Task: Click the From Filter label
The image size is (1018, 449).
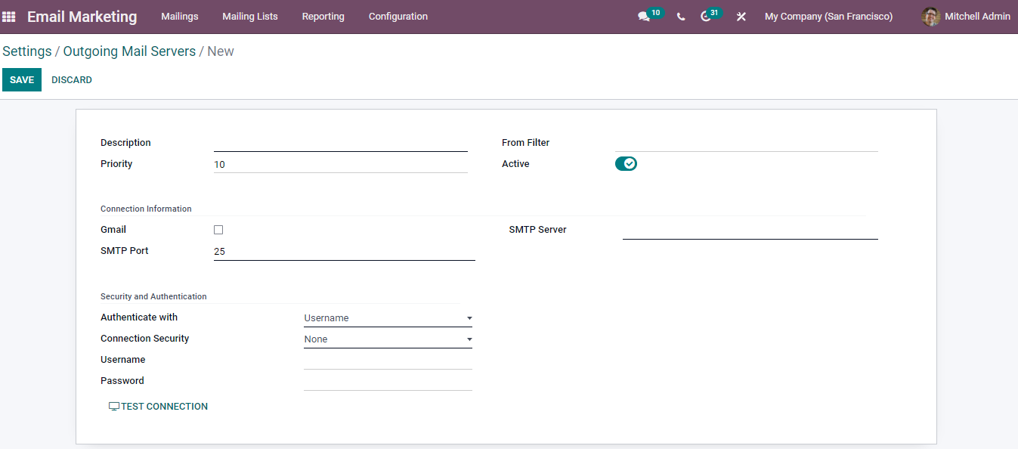Action: (x=526, y=143)
